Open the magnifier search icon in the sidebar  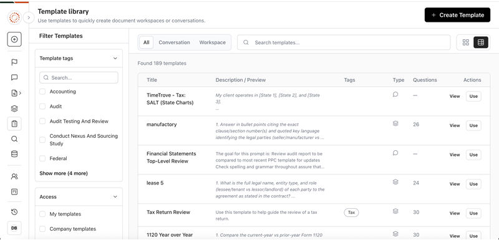click(14, 139)
